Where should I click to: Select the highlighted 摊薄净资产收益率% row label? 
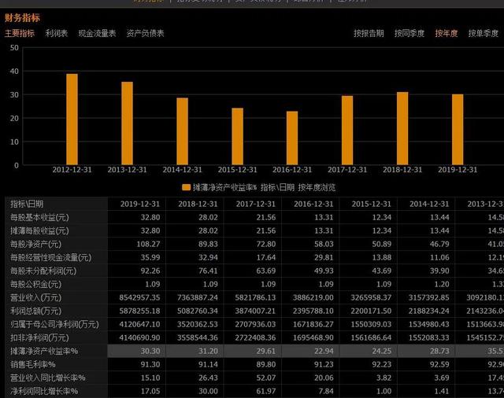[x=44, y=351]
